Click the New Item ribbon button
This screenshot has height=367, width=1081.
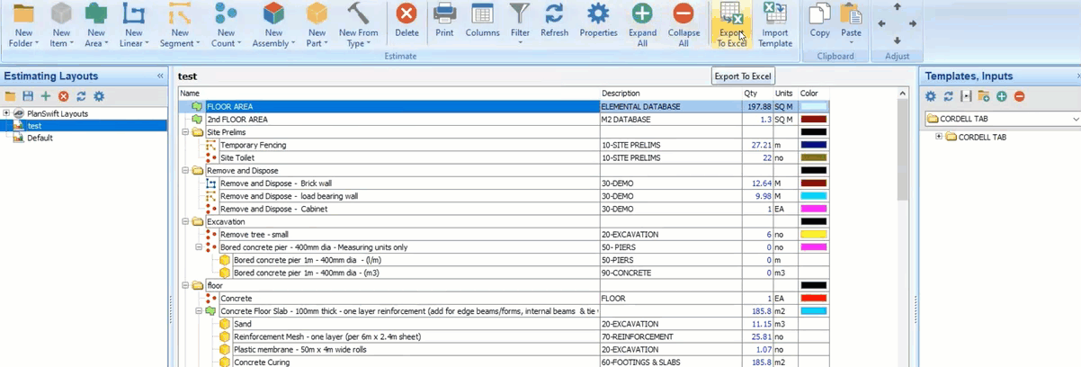(61, 25)
